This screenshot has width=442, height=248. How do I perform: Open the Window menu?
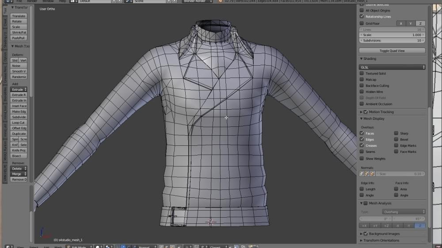(48, 1)
